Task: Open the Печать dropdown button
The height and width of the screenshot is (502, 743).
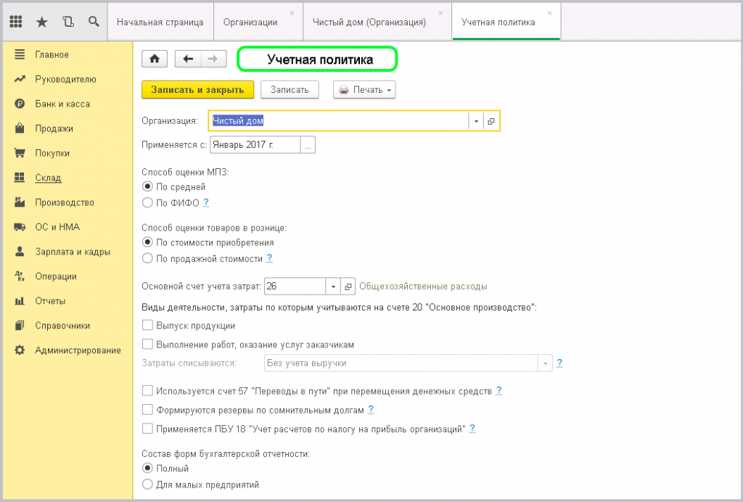Action: tap(364, 89)
